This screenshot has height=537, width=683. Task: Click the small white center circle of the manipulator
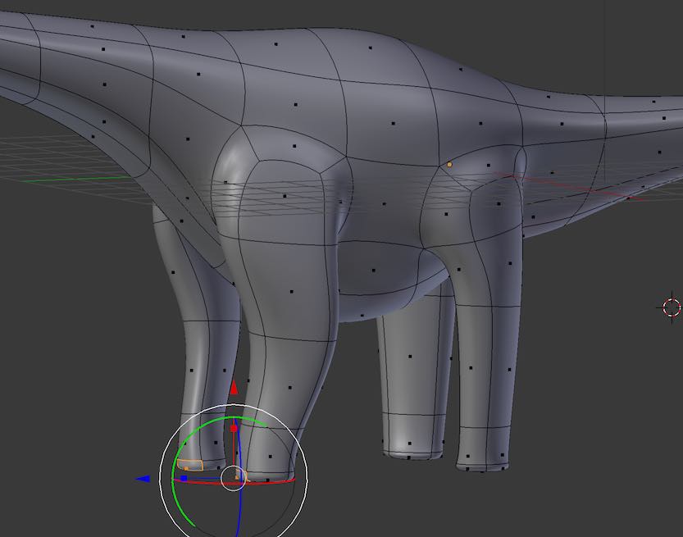tap(234, 478)
